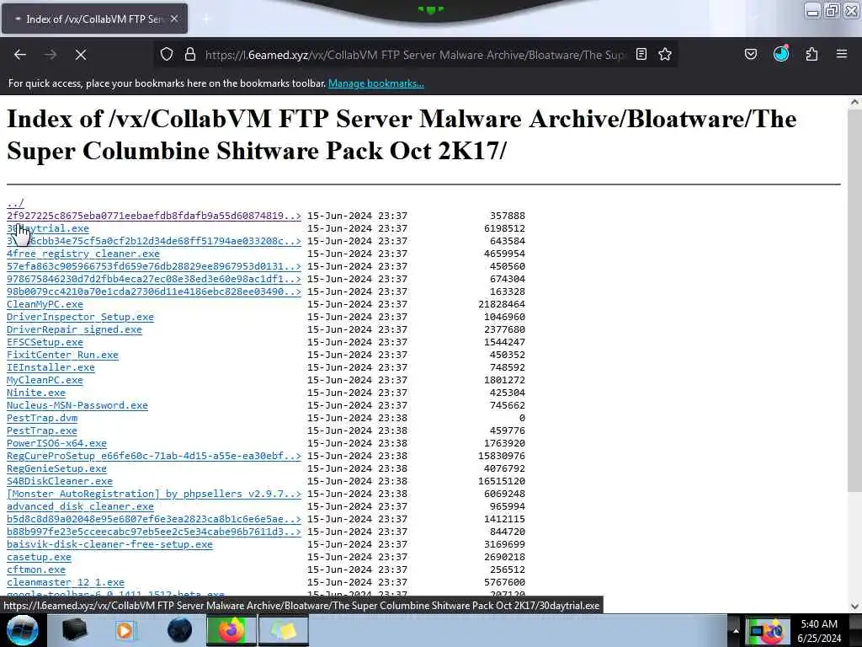
Task: Open the Firefox account profile icon
Action: pos(781,54)
